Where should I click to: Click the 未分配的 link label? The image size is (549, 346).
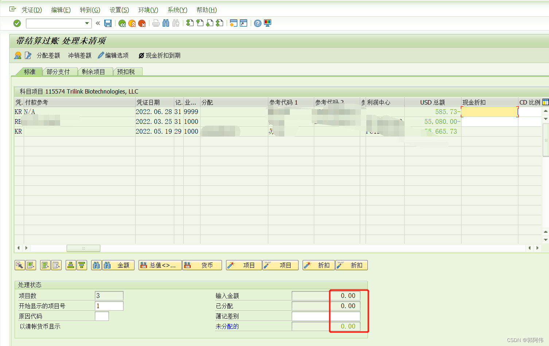[227, 326]
